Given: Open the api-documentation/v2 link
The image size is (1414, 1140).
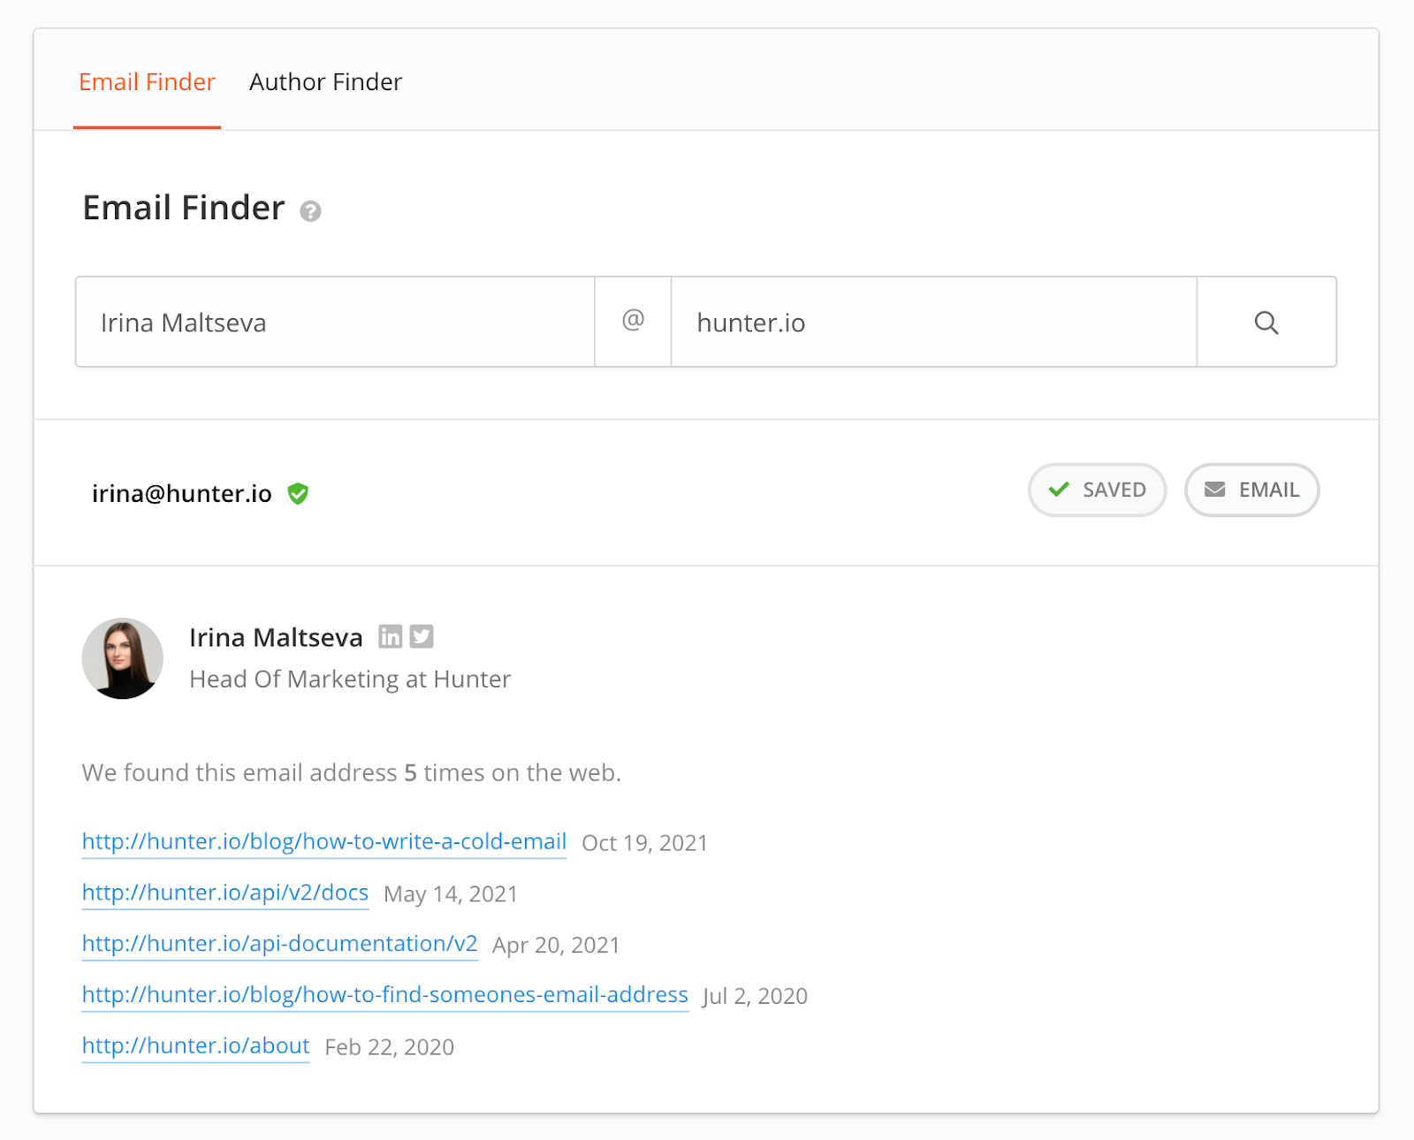Looking at the screenshot, I should coord(280,945).
